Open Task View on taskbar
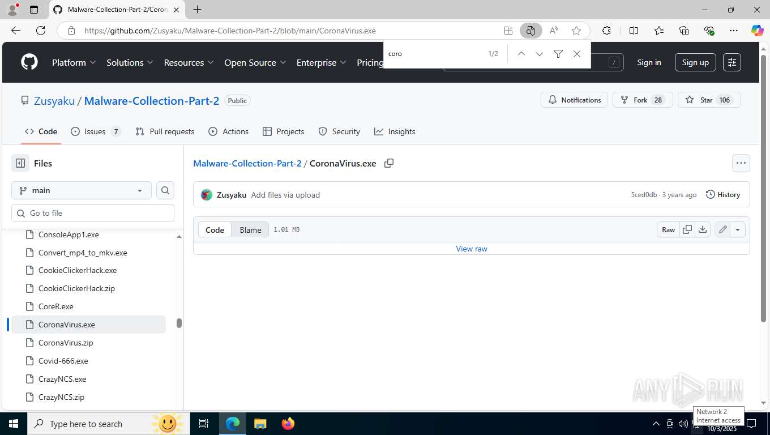This screenshot has height=435, width=770. 204,424
